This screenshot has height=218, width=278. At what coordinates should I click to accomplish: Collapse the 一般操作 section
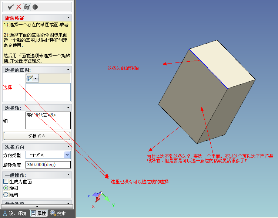[x=68, y=175]
